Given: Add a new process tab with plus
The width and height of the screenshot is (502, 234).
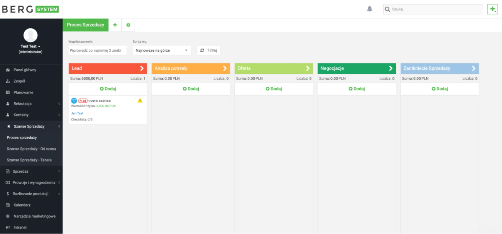Looking at the screenshot, I should click(x=115, y=25).
